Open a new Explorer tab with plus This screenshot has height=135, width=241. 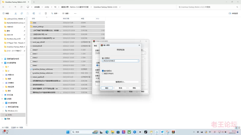tap(34, 2)
